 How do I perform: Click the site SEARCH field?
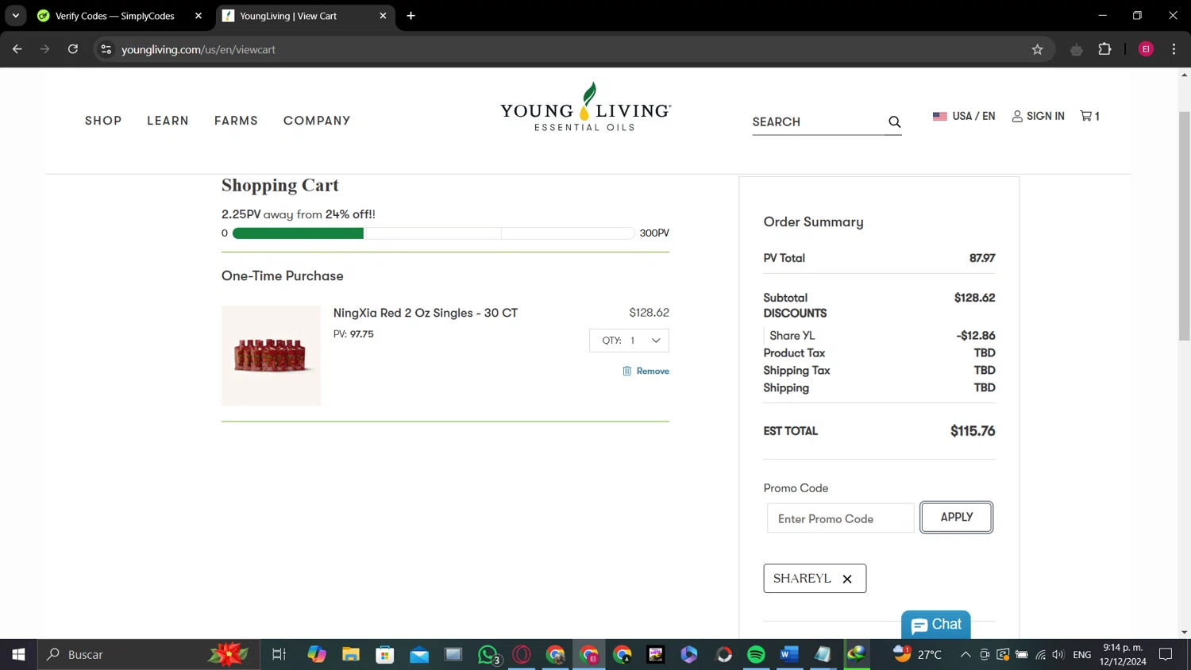(817, 122)
